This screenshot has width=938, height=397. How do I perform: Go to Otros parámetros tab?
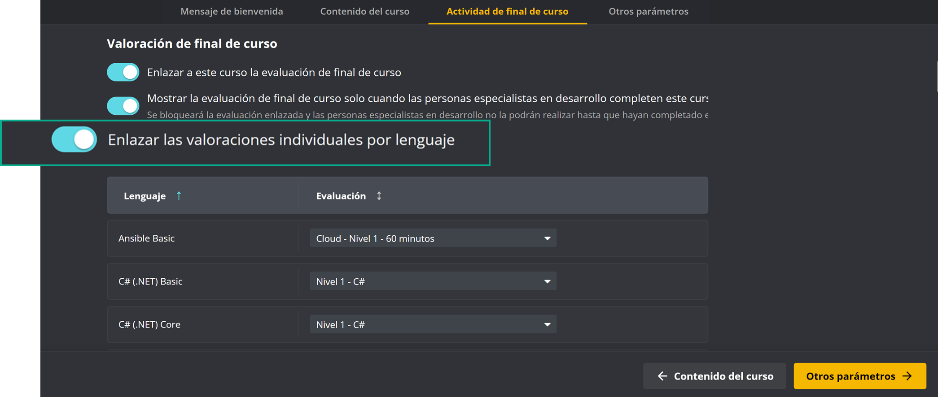(648, 11)
